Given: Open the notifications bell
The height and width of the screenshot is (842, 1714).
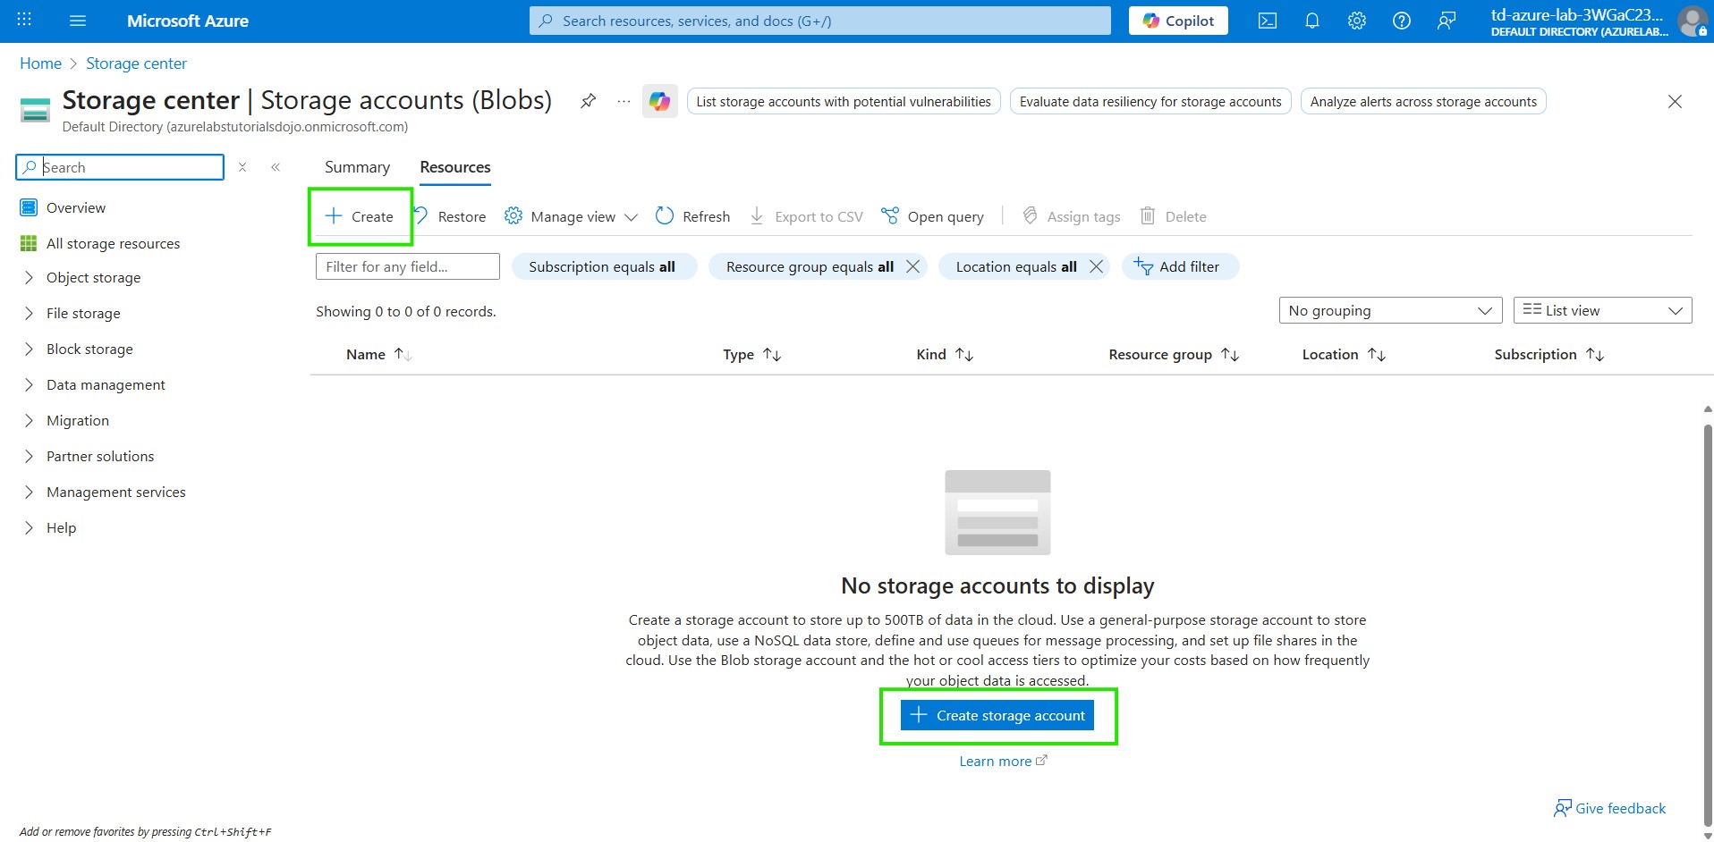Looking at the screenshot, I should tap(1311, 21).
